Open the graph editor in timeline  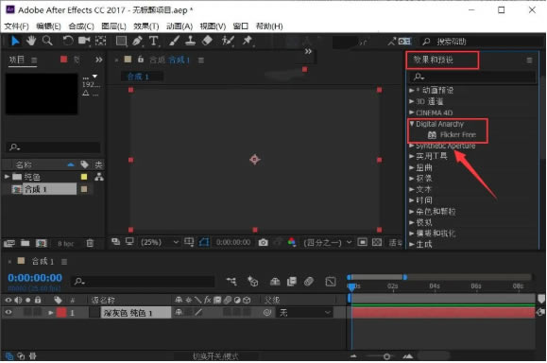331,282
